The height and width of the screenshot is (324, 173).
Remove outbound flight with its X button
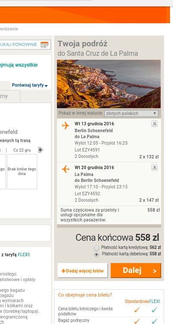[x=155, y=124]
